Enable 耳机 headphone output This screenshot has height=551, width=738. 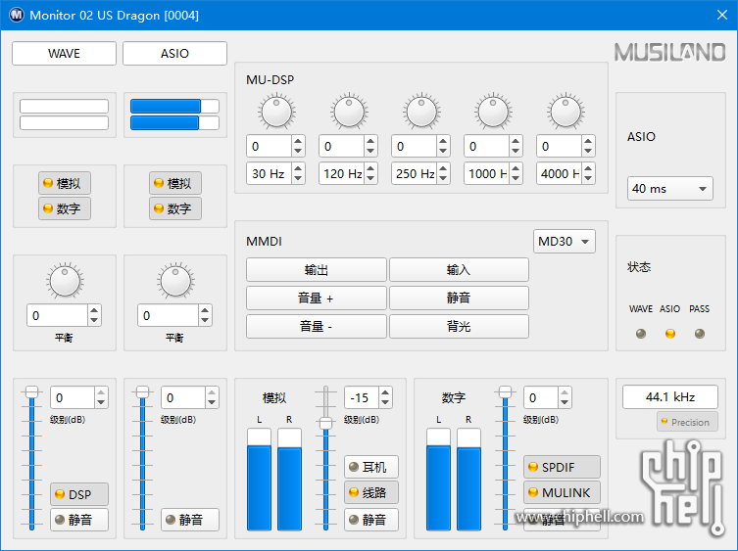click(x=371, y=467)
